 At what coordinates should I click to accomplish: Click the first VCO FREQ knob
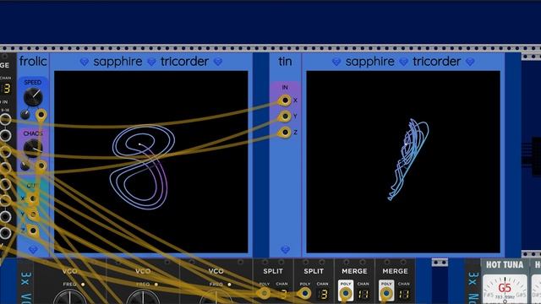pos(69,298)
